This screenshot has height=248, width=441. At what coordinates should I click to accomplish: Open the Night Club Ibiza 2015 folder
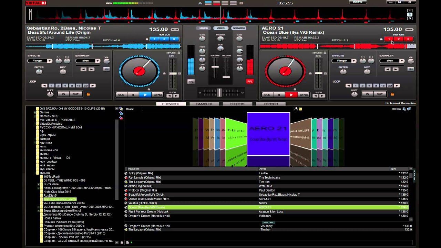[x=57, y=192]
